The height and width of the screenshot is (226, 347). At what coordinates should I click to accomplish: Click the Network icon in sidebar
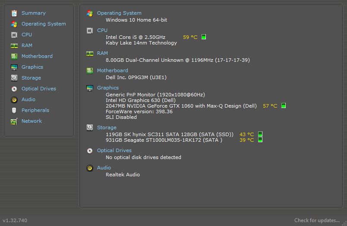[14, 121]
